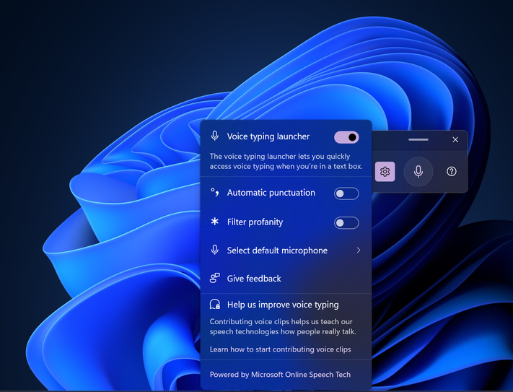Viewport: 513px width, 392px height.
Task: Close the voice typing bar
Action: click(455, 140)
